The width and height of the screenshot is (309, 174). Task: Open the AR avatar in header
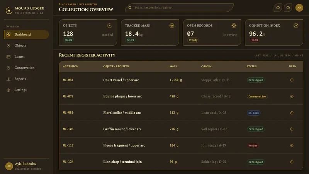click(x=299, y=8)
